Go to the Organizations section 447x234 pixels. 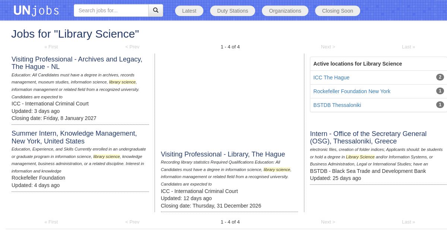[285, 11]
